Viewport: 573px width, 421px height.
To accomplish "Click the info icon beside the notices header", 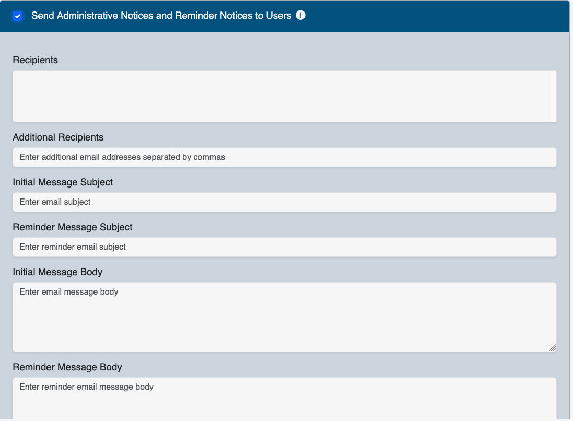I will point(300,15).
